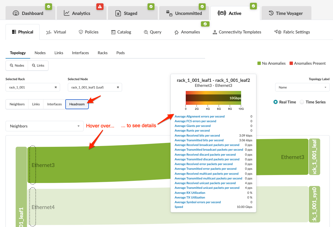Click Average FCS errors per second
This screenshot has width=333, height=227.
(195, 121)
